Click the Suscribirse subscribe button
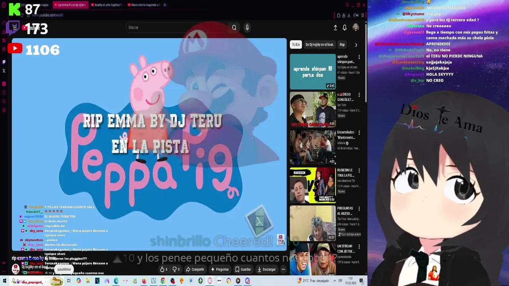The width and height of the screenshot is (509, 286). (x=64, y=269)
